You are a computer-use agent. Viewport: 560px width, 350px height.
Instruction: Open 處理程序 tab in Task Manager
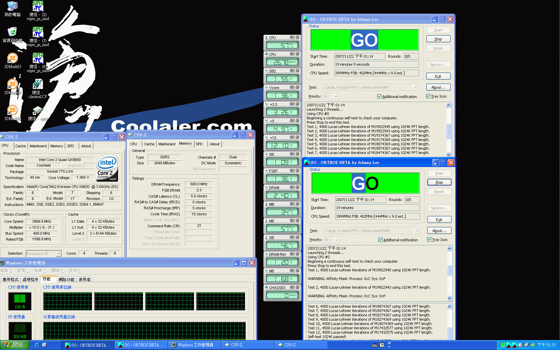[31, 280]
